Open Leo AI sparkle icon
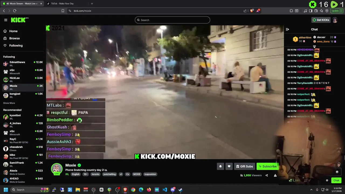The image size is (345, 194). click(321, 11)
